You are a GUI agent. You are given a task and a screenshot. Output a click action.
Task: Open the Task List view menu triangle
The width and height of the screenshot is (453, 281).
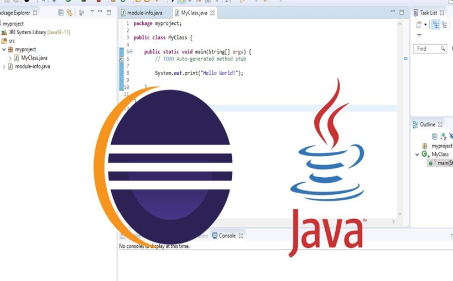(419, 35)
